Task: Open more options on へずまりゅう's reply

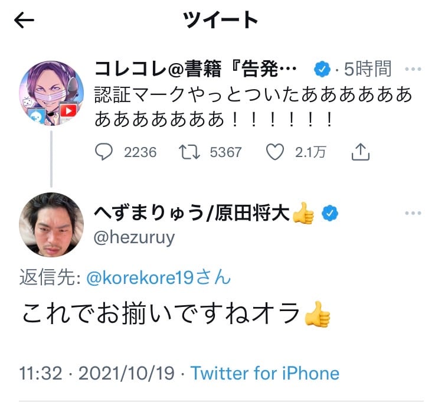Action: 412,213
